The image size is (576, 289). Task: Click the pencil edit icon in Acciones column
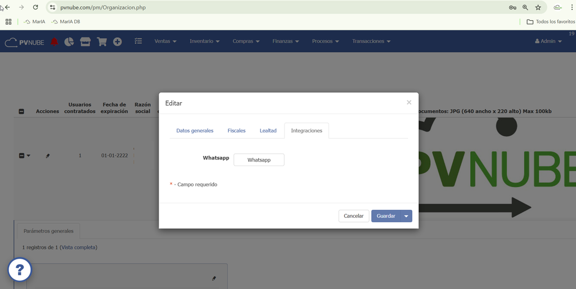48,155
